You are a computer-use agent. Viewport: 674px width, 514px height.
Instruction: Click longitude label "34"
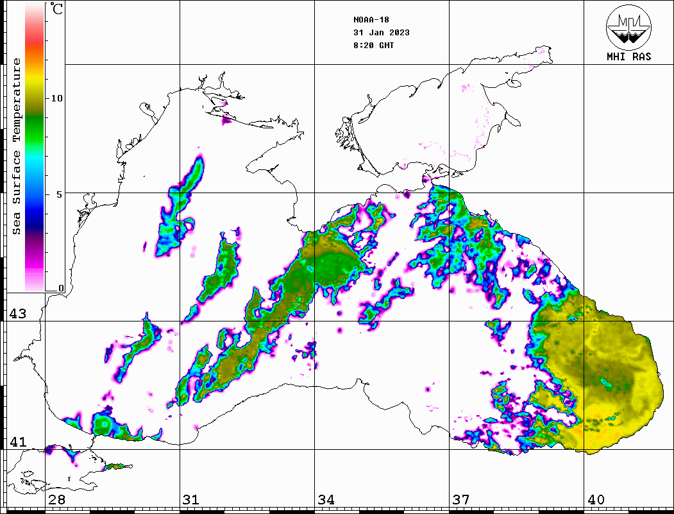coord(326,500)
